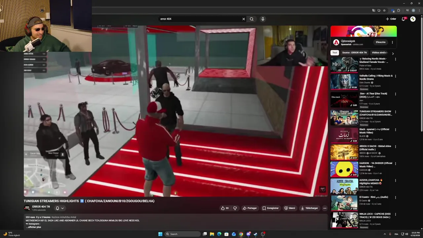This screenshot has height=238, width=423.
Task: Open Steam from the taskbar
Action: [255, 234]
